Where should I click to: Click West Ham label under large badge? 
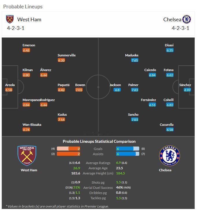click(29, 170)
